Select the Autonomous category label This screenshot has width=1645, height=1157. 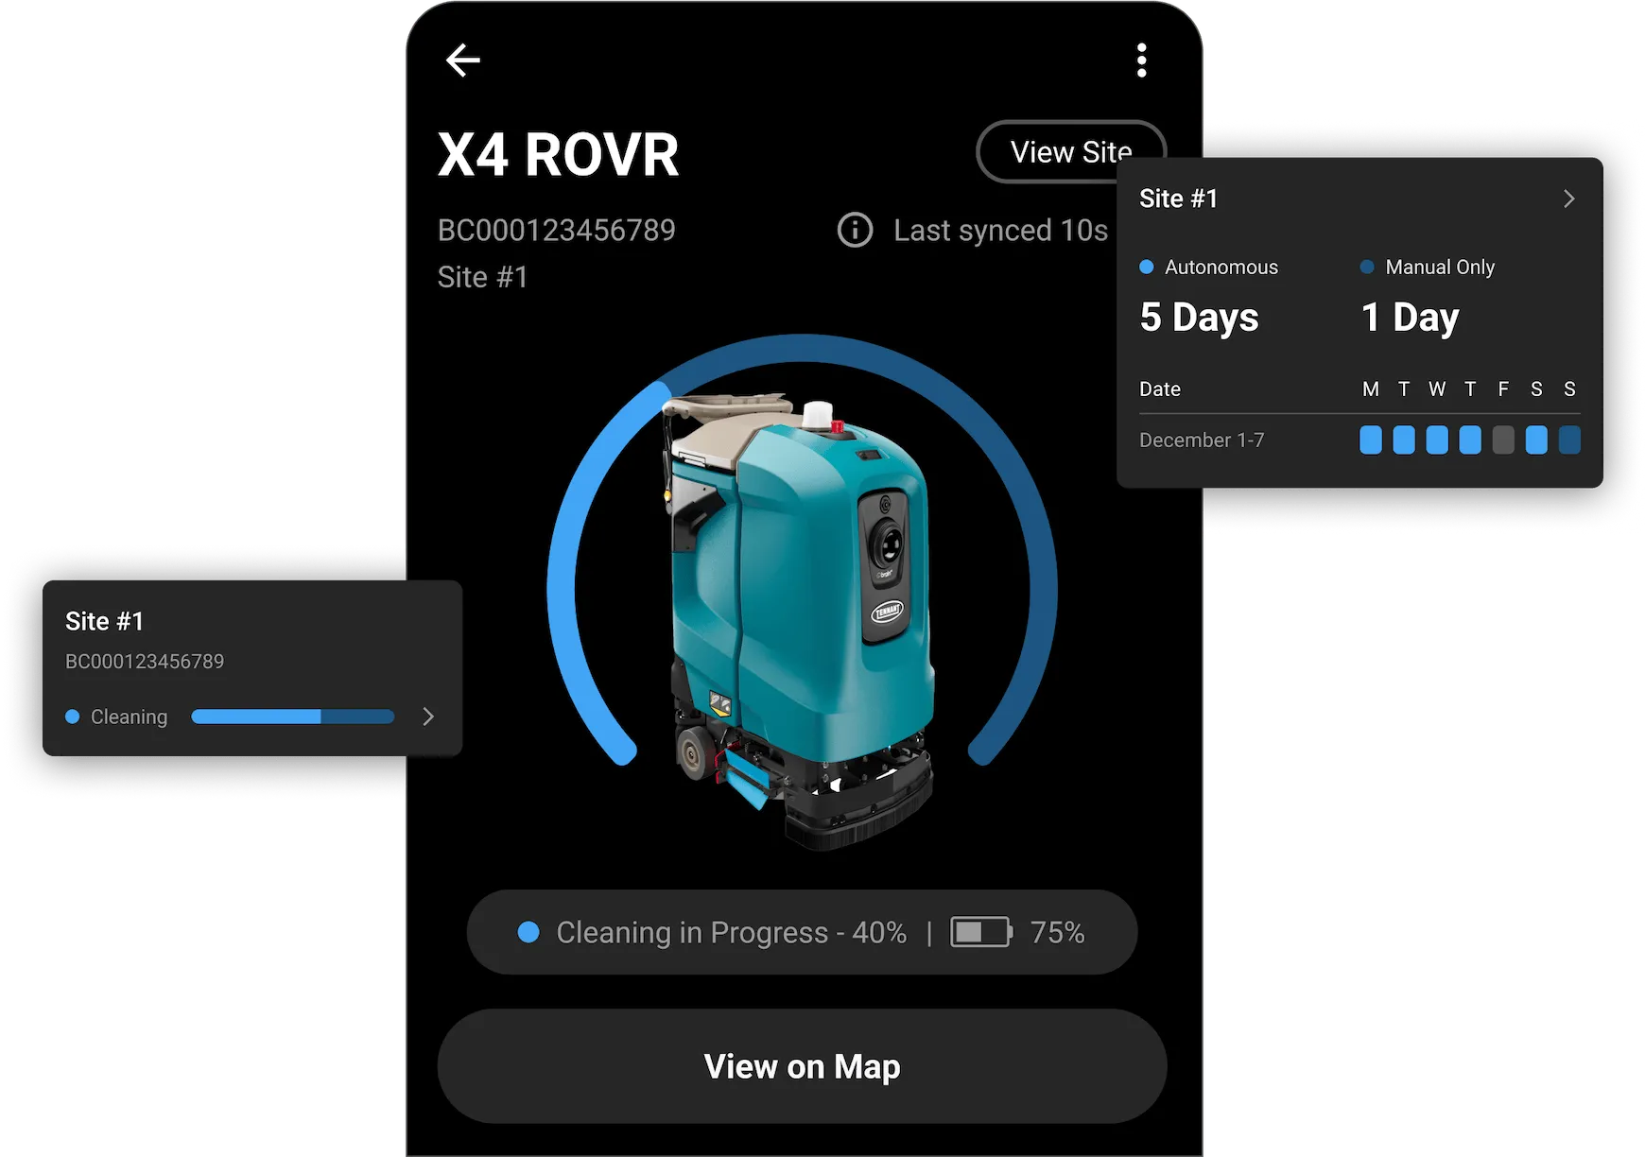coord(1221,267)
